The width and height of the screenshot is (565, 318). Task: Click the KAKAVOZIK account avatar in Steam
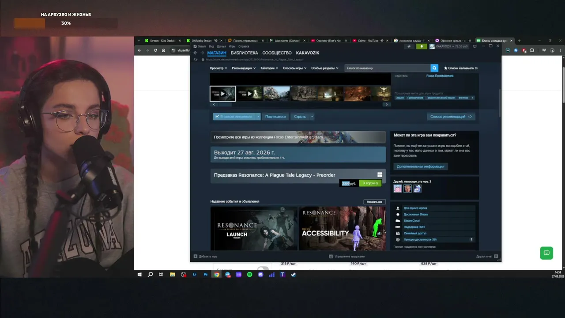432,46
